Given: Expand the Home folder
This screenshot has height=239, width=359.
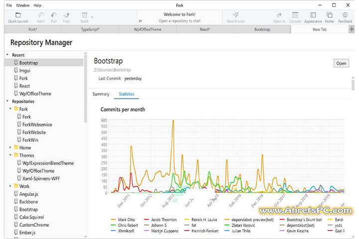Looking at the screenshot, I should click(10, 147).
